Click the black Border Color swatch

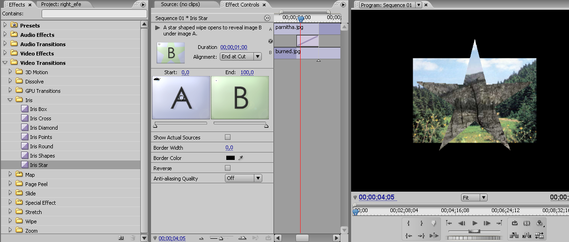click(x=230, y=158)
